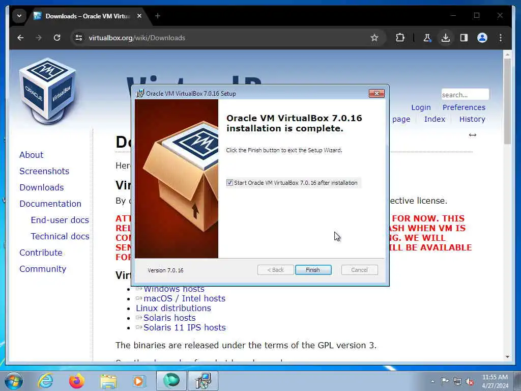Toggle Chrome side panel icon

click(464, 38)
